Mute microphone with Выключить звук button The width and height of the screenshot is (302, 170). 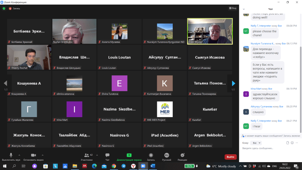11,156
